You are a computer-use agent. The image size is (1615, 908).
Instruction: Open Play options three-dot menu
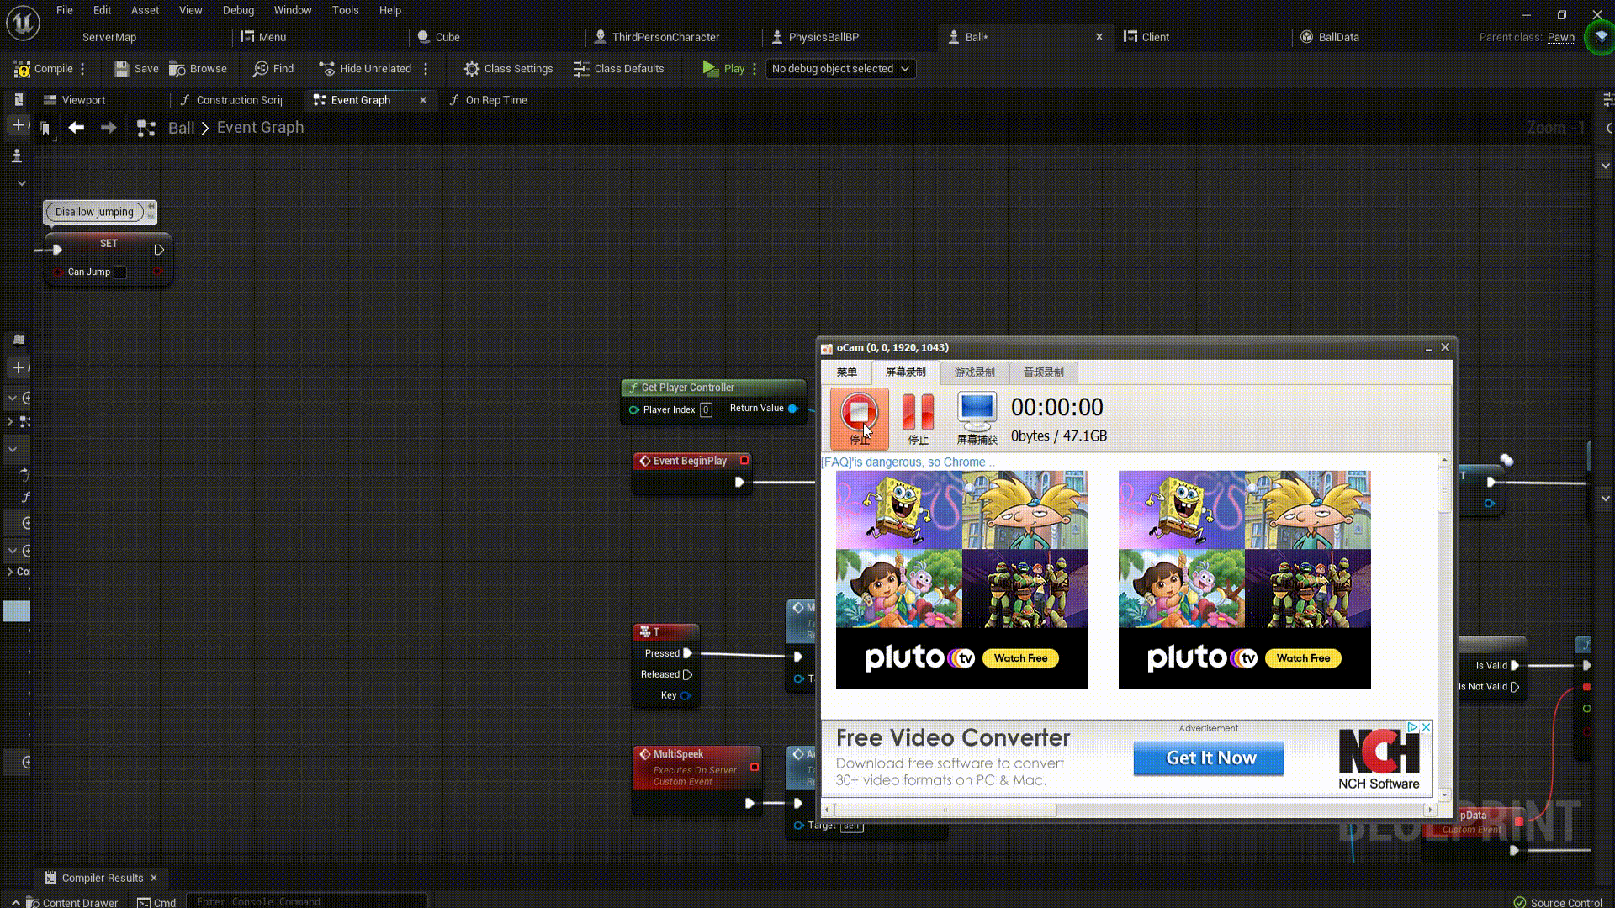755,69
